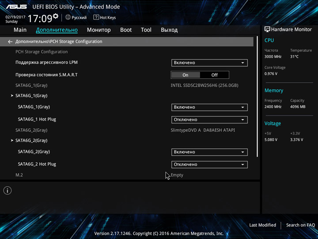This screenshot has height=239, width=318.
Task: Click the Русский language selector
Action: 76,17
